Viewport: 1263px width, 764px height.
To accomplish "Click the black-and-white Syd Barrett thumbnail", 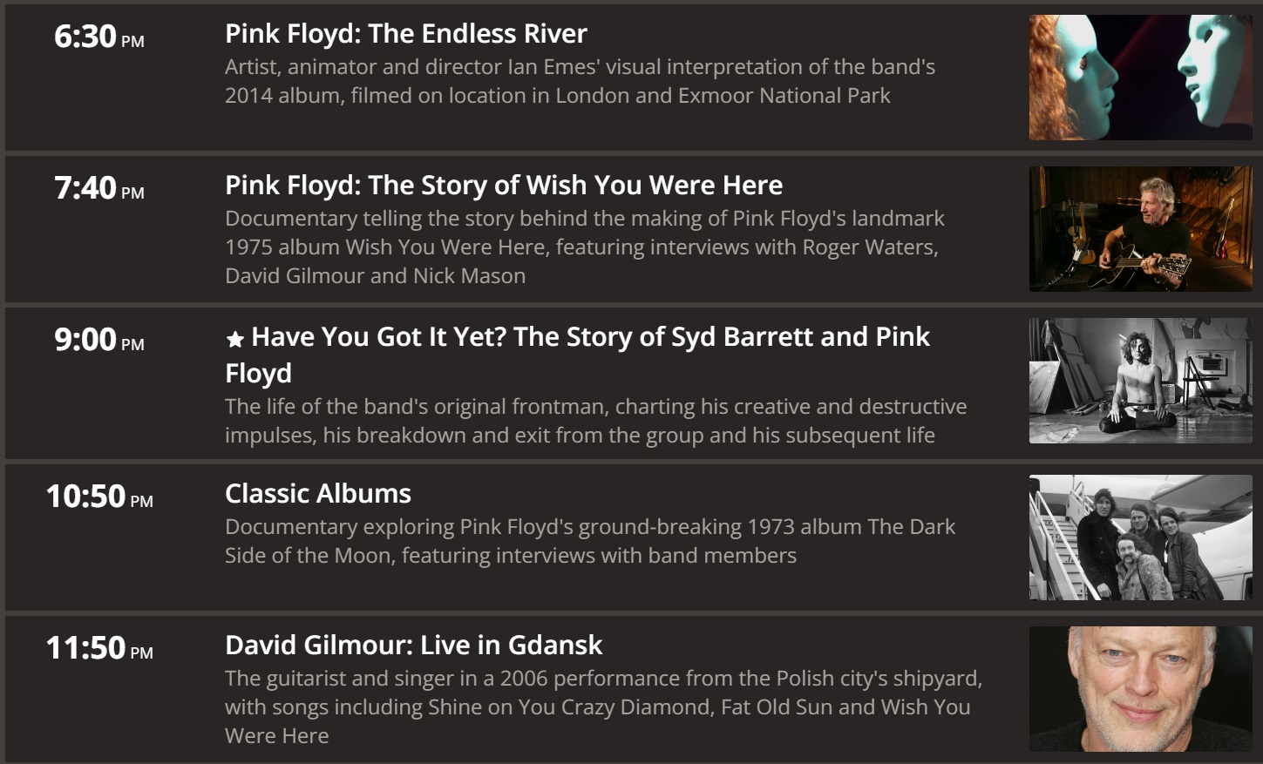I will (1140, 381).
